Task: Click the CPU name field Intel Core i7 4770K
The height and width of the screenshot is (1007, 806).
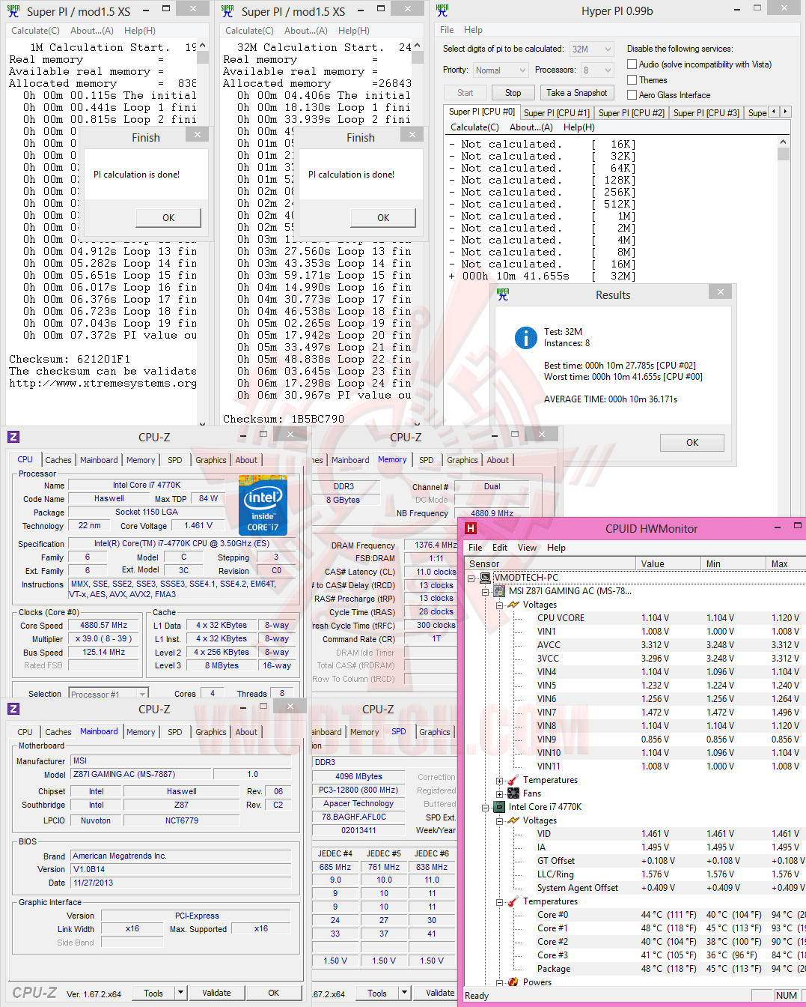Action: (147, 485)
